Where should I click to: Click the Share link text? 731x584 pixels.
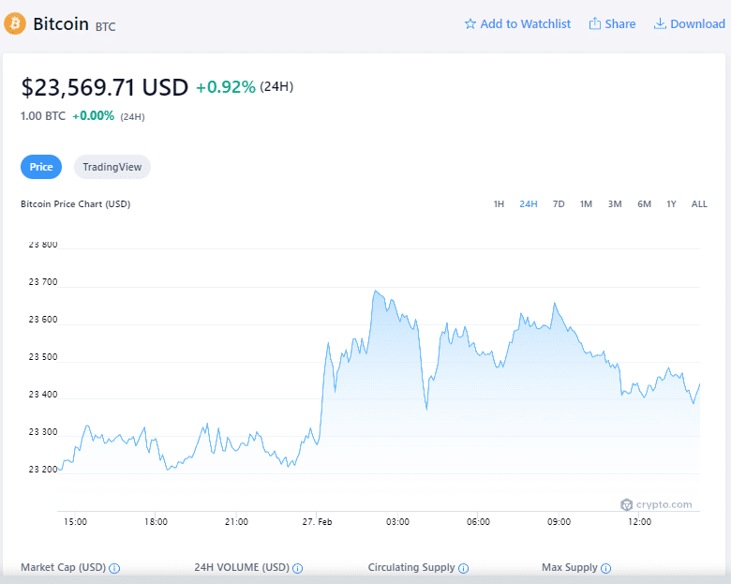[620, 23]
